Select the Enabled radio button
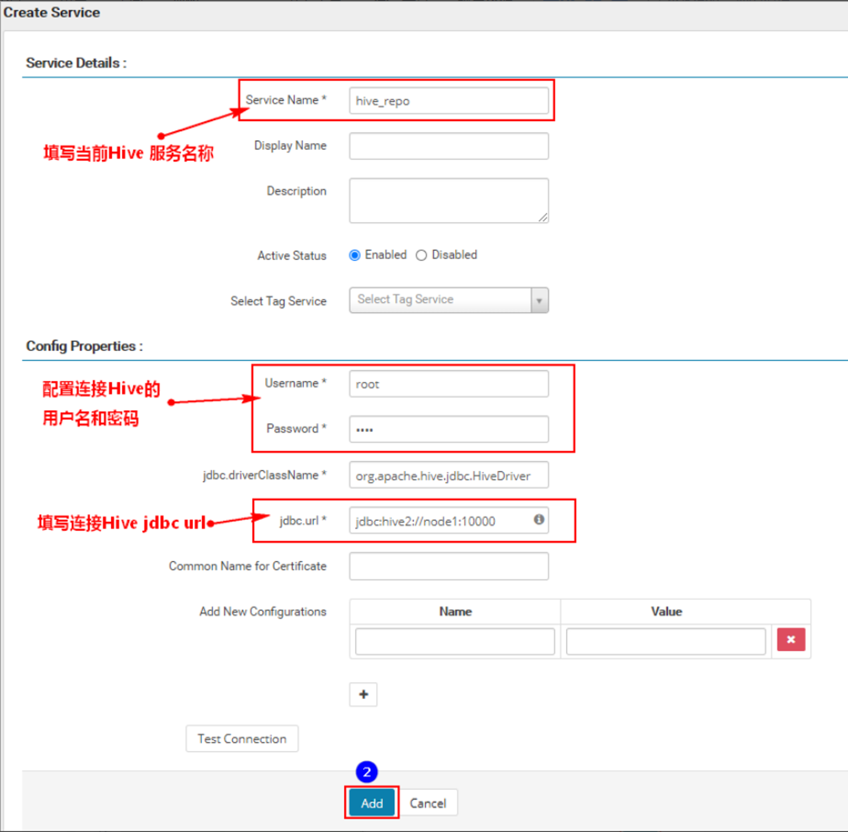 [x=354, y=255]
